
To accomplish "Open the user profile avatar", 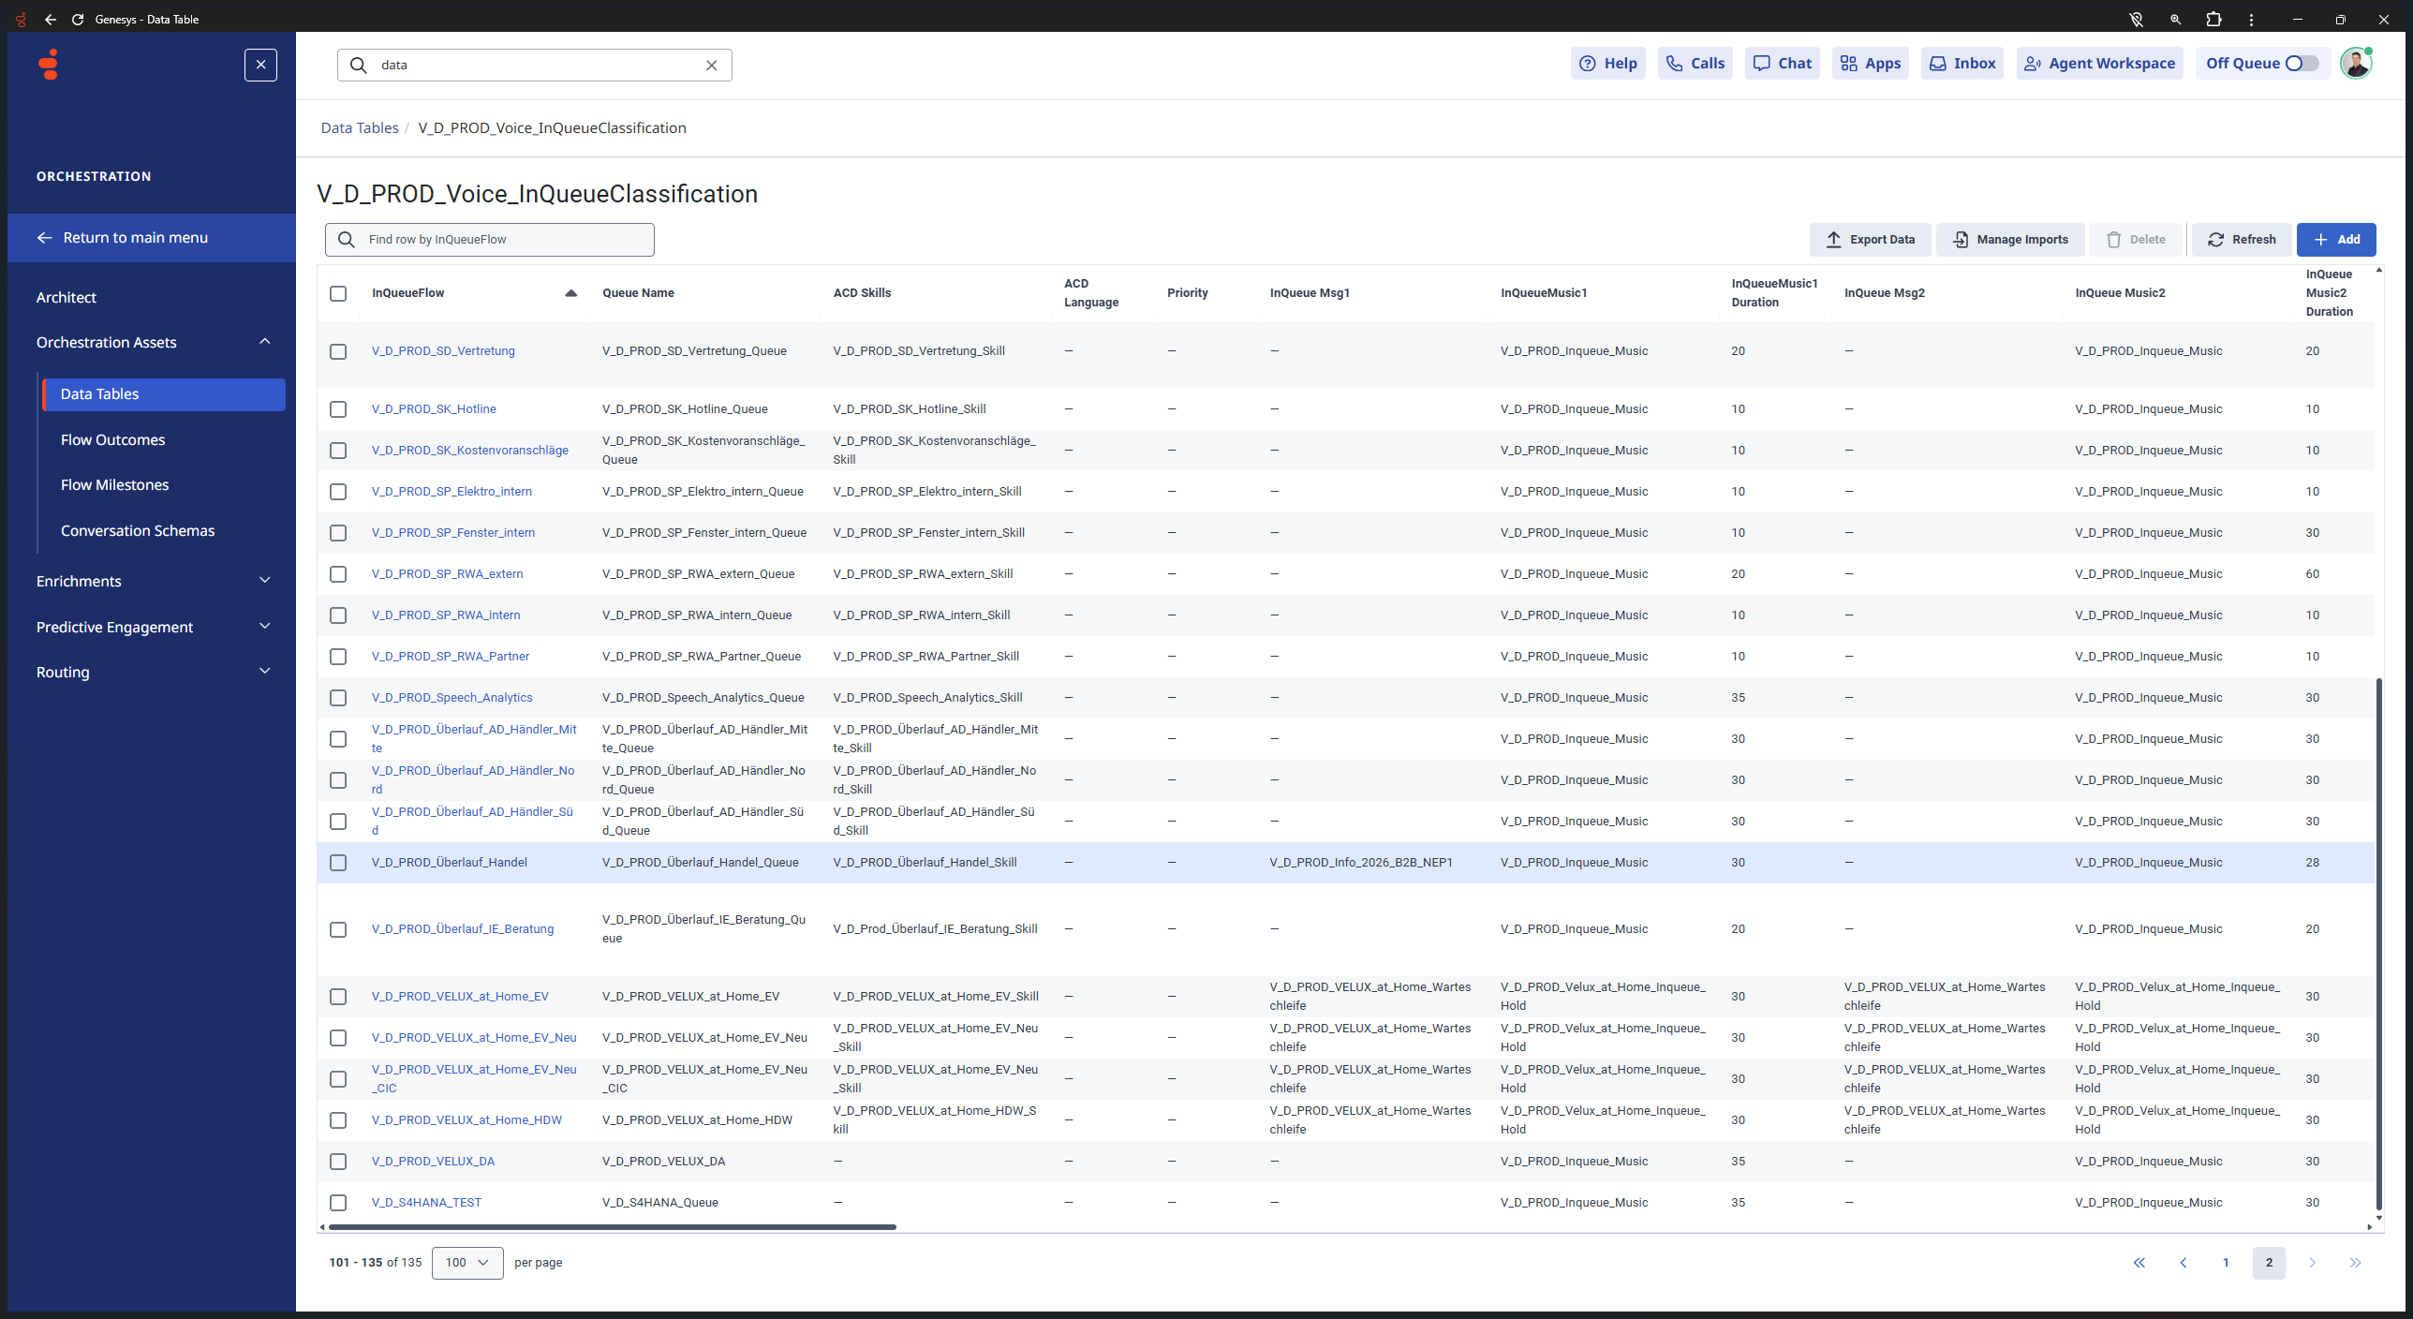I will coord(2355,64).
